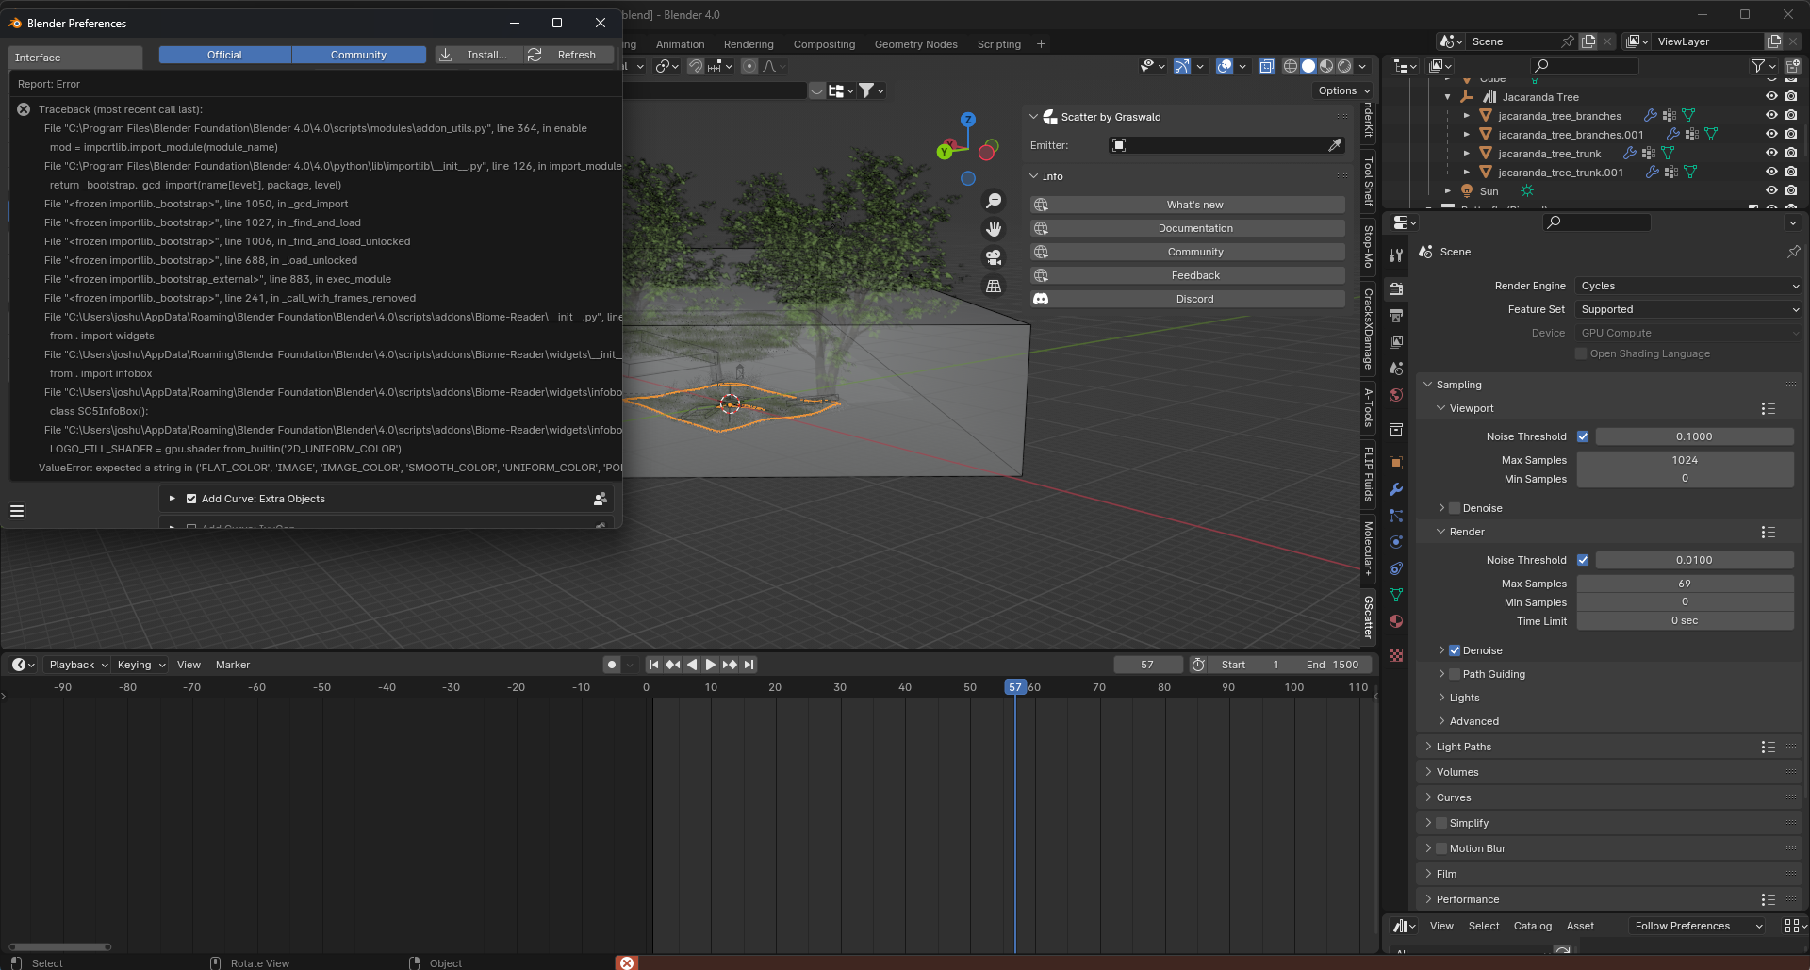
Task: Open the Options dropdown in viewport
Action: point(1343,90)
